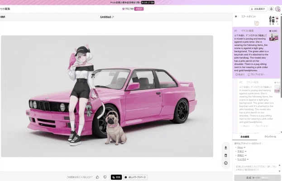The height and width of the screenshot is (181, 282).
Task: Open the third preset link under hand fix
Action: pyautogui.click(x=241, y=156)
